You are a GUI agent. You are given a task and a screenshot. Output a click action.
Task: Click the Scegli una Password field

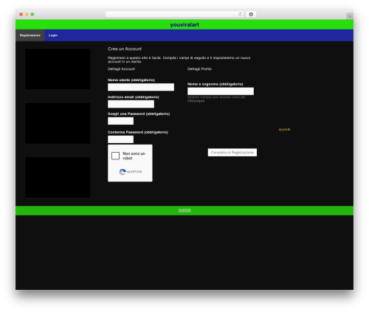120,121
